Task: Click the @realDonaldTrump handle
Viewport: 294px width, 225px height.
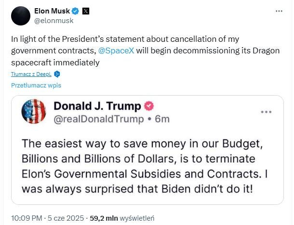Action: pos(97,118)
